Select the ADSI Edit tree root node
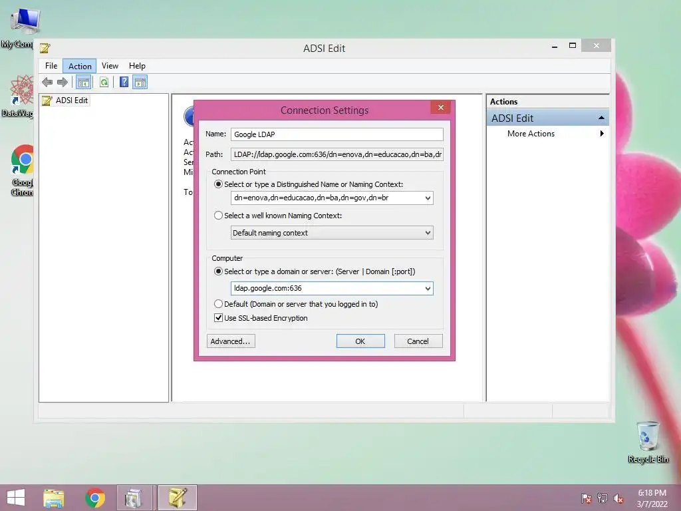681x511 pixels. coord(65,100)
